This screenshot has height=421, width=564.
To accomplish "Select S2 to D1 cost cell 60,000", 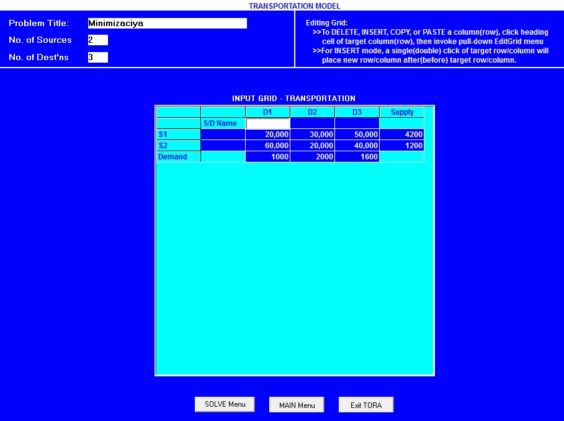I will tap(267, 146).
